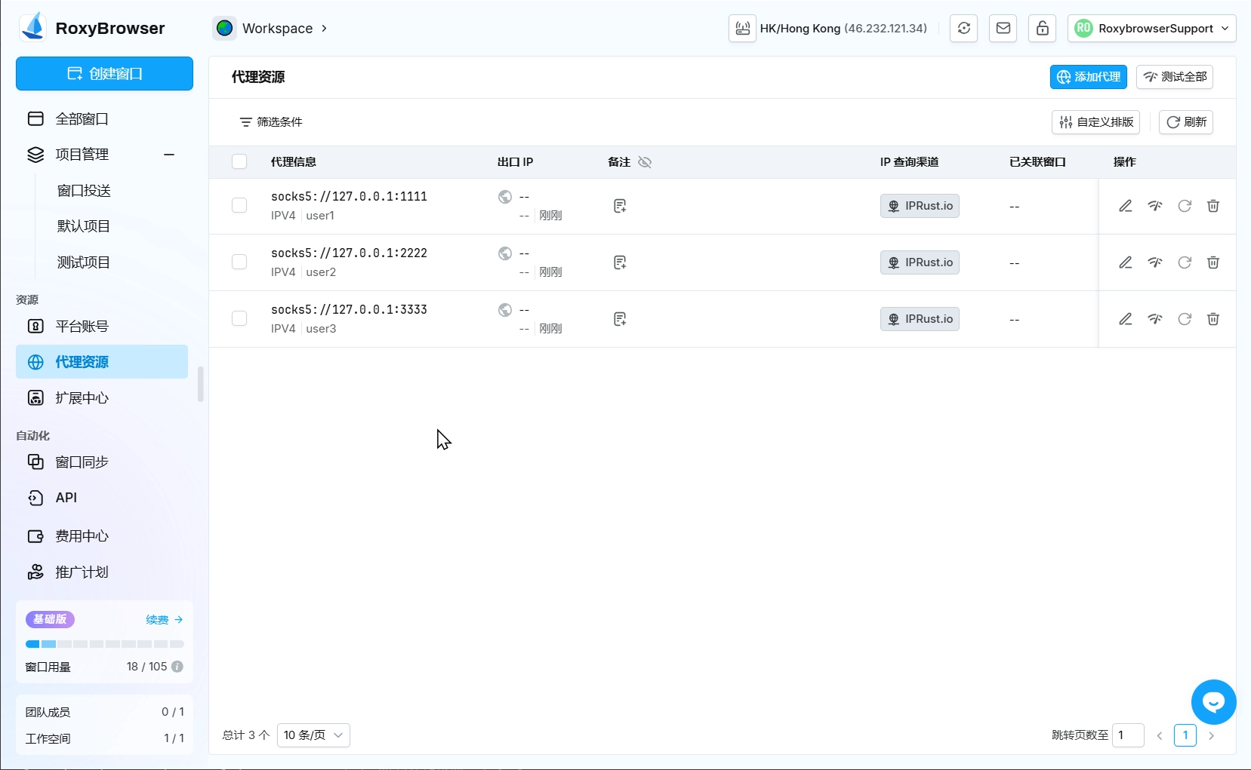Tick the checkbox for user3 proxy
Screen dimensions: 1251x770
click(239, 319)
